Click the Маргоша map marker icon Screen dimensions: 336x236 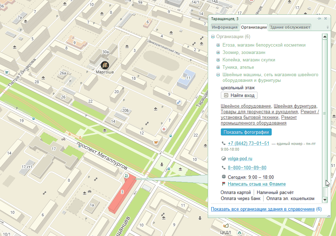coord(105,65)
